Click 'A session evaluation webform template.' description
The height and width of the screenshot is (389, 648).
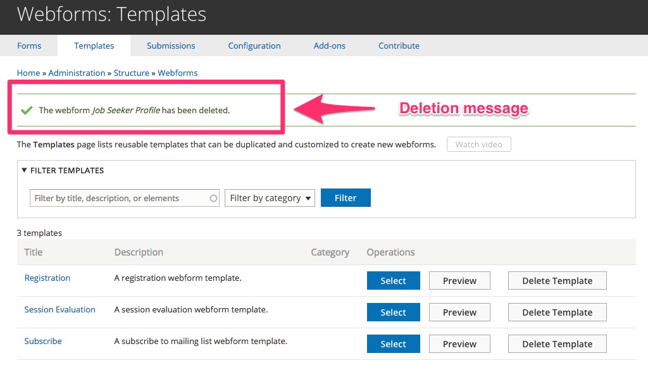191,310
